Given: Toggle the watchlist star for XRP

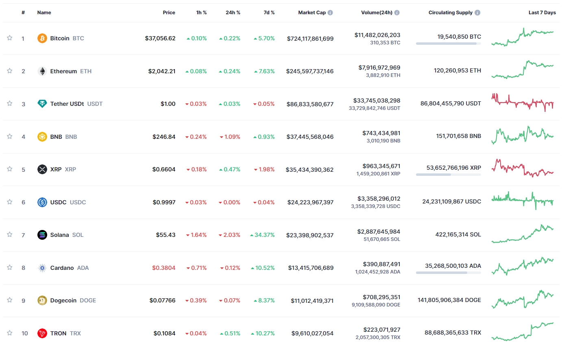Looking at the screenshot, I should 9,169.
